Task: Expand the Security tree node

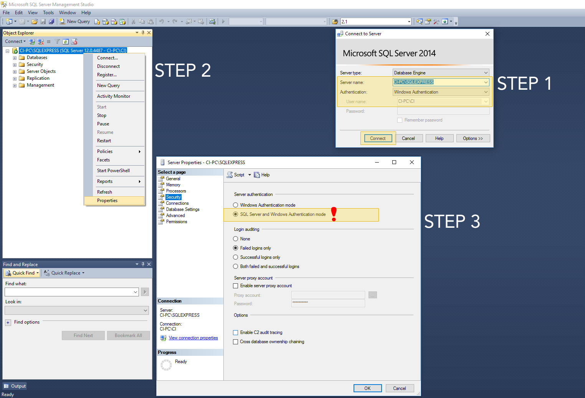Action: pyautogui.click(x=15, y=65)
